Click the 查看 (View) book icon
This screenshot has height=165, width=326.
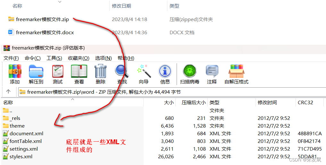pyautogui.click(x=79, y=71)
